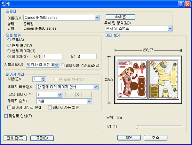
Task: Select the 페이지(G) radio button
Action: point(9,57)
